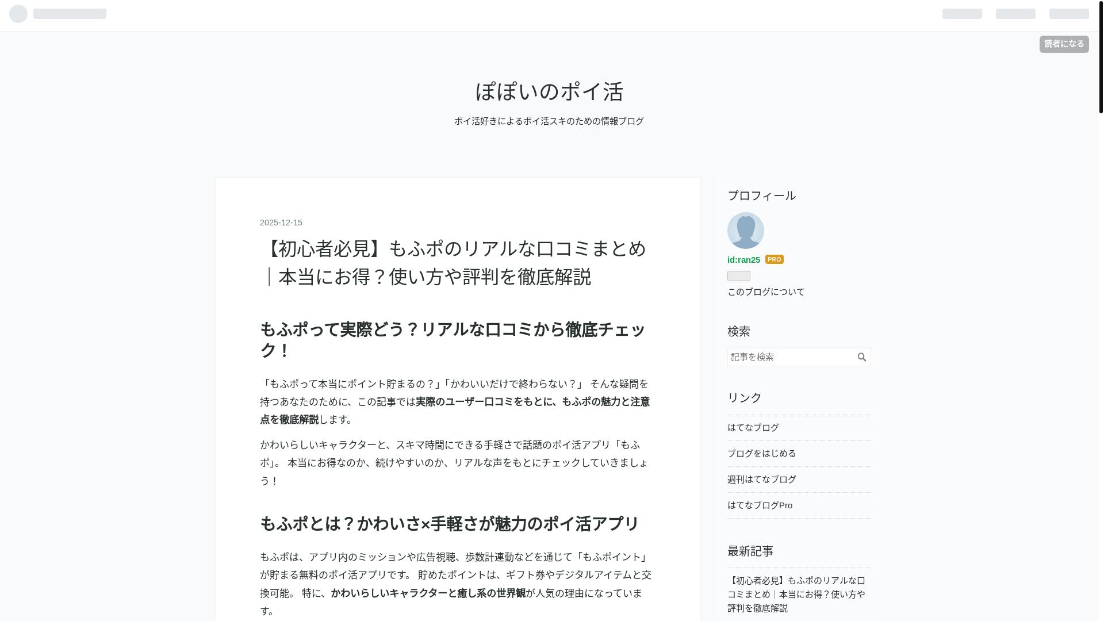
Task: Open latest article link in 最新記事
Action: coord(796,594)
